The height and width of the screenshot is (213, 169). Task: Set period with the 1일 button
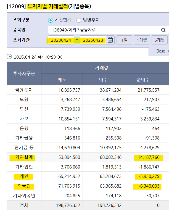[124, 40]
